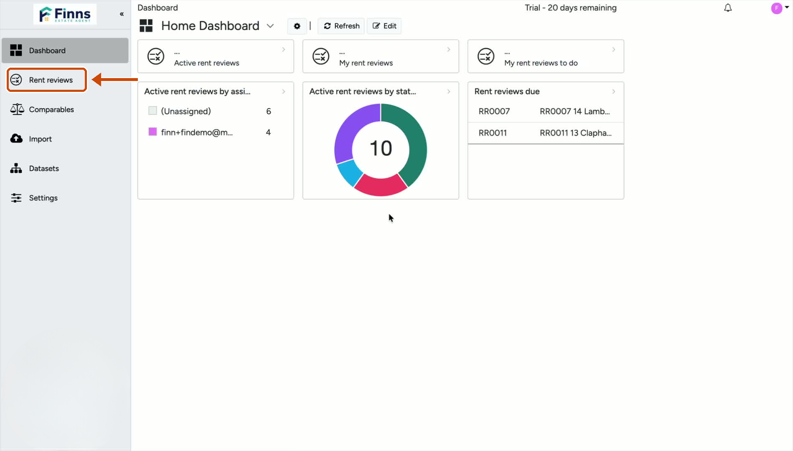The image size is (793, 451).
Task: Click the Refresh button
Action: (341, 26)
